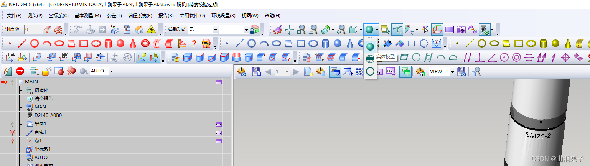The height and width of the screenshot is (166, 590).
Task: Click the 测点数 input field
Action: pos(33,30)
